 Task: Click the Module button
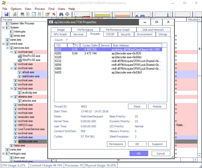(x=157, y=106)
